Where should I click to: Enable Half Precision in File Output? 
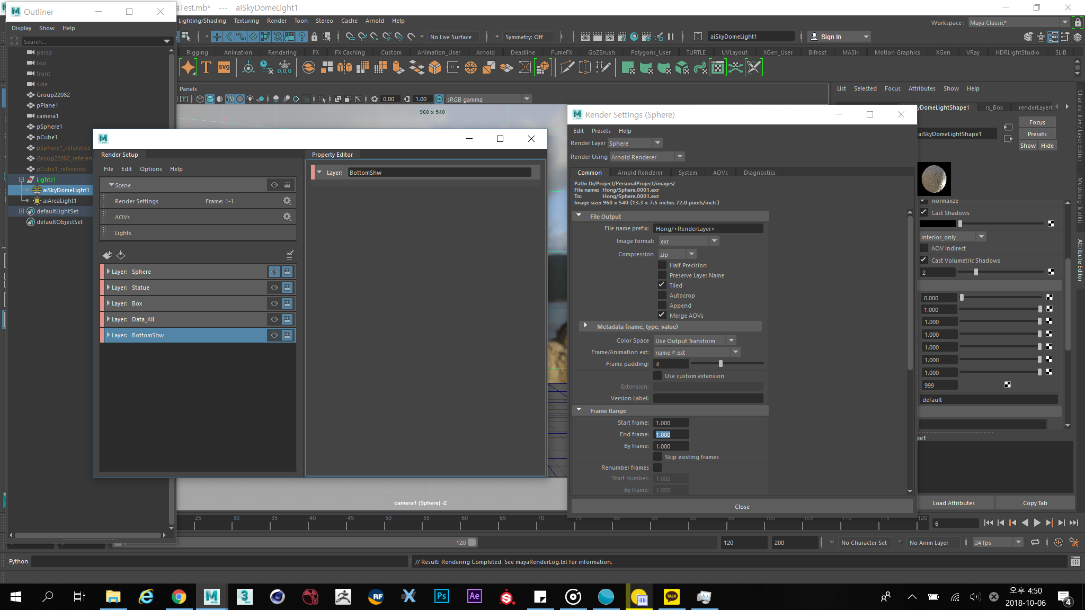662,265
